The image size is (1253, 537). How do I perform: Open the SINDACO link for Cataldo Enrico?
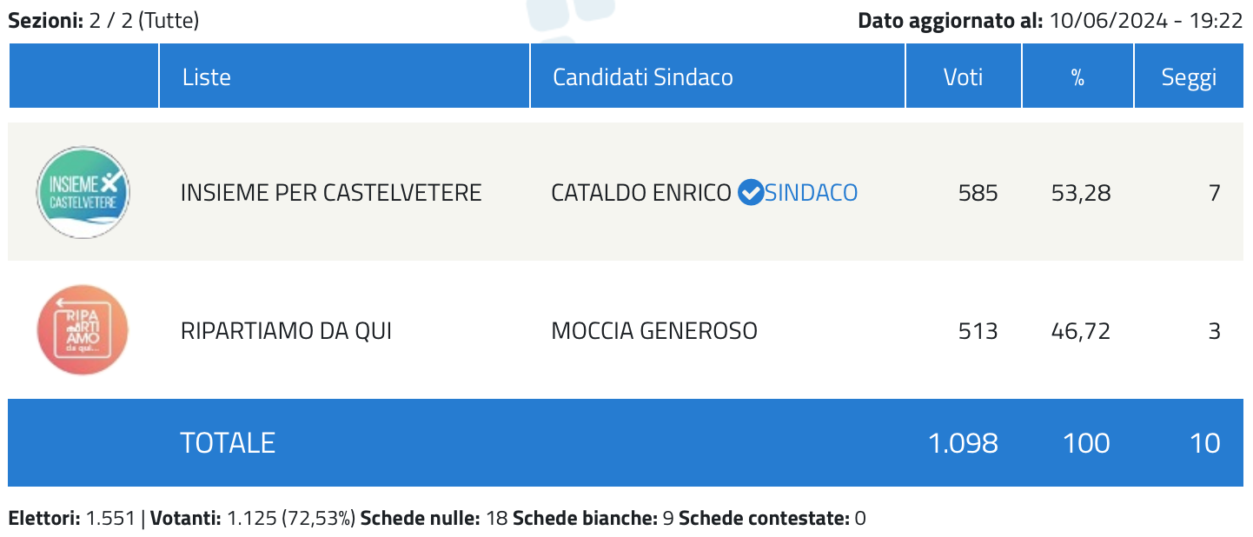pos(811,192)
